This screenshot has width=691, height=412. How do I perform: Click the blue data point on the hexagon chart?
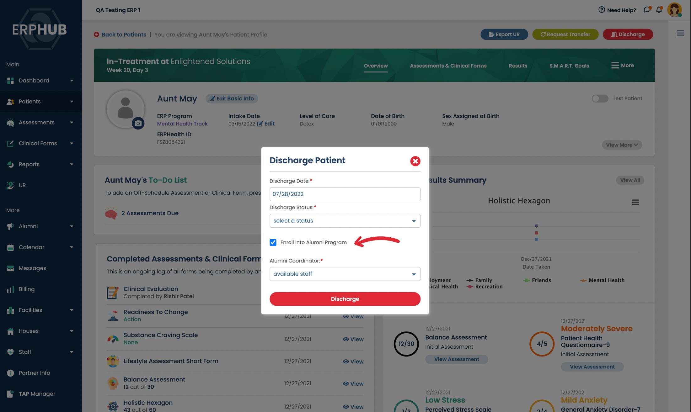click(x=536, y=240)
